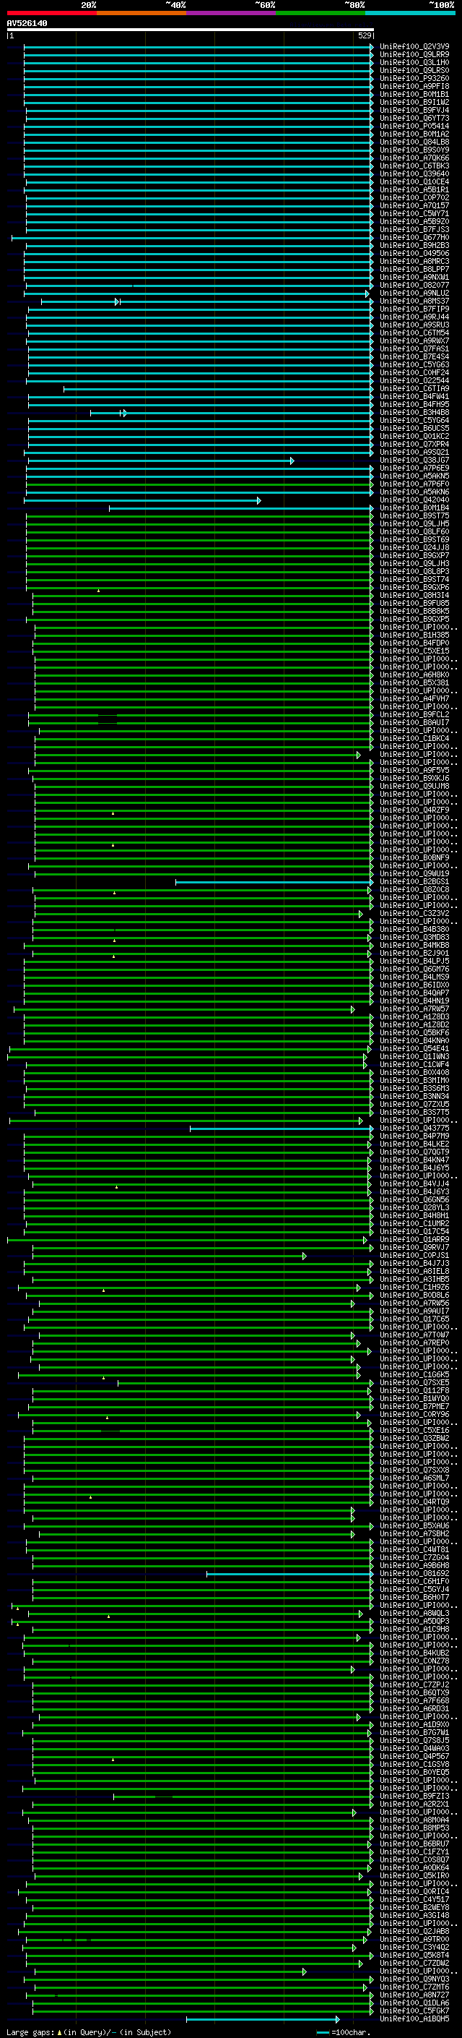
Task: Select hit UniRef100_A7QK66
Action: [414, 158]
